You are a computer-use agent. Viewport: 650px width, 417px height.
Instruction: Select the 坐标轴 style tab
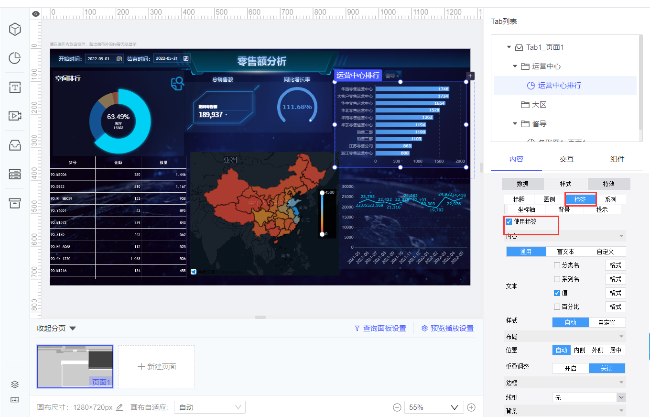[526, 209]
